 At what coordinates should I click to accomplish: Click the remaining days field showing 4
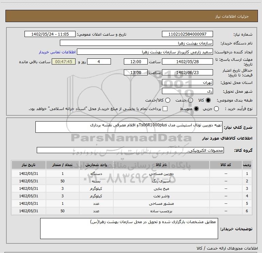[99, 61]
